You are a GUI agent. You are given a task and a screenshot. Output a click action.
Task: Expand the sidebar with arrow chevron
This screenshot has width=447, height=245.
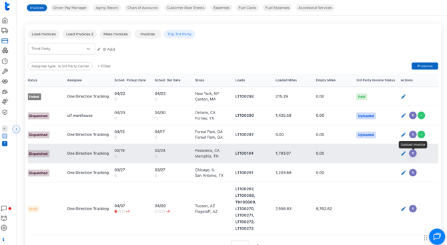[16, 130]
